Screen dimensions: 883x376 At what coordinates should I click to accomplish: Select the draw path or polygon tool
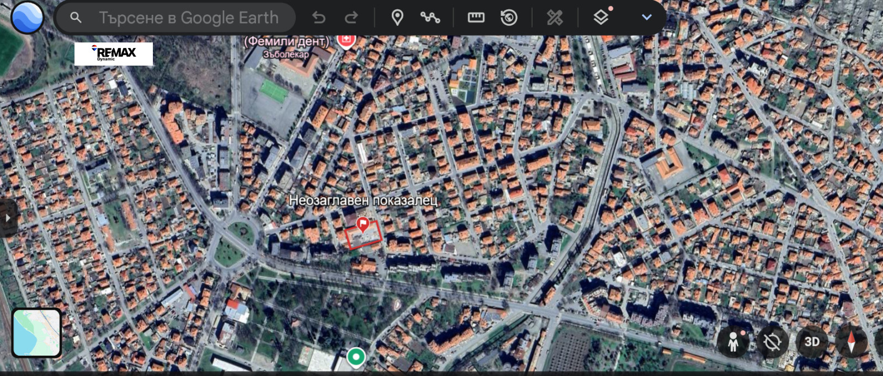tap(430, 18)
